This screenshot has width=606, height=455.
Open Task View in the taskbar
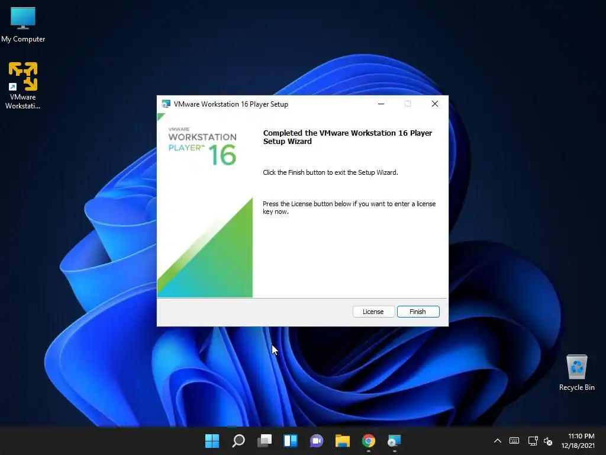click(265, 441)
